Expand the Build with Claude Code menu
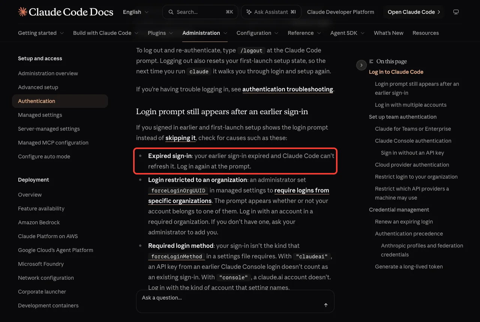480x322 pixels. [x=106, y=33]
